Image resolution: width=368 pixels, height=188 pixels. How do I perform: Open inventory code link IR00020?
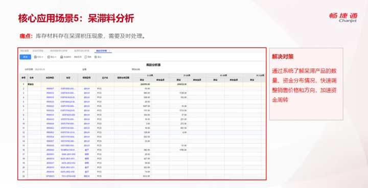pos(50,102)
